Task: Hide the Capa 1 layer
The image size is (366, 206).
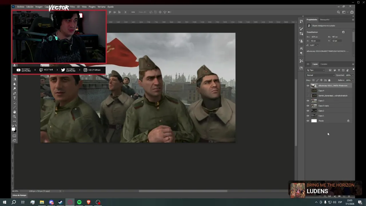Action: pos(308,116)
